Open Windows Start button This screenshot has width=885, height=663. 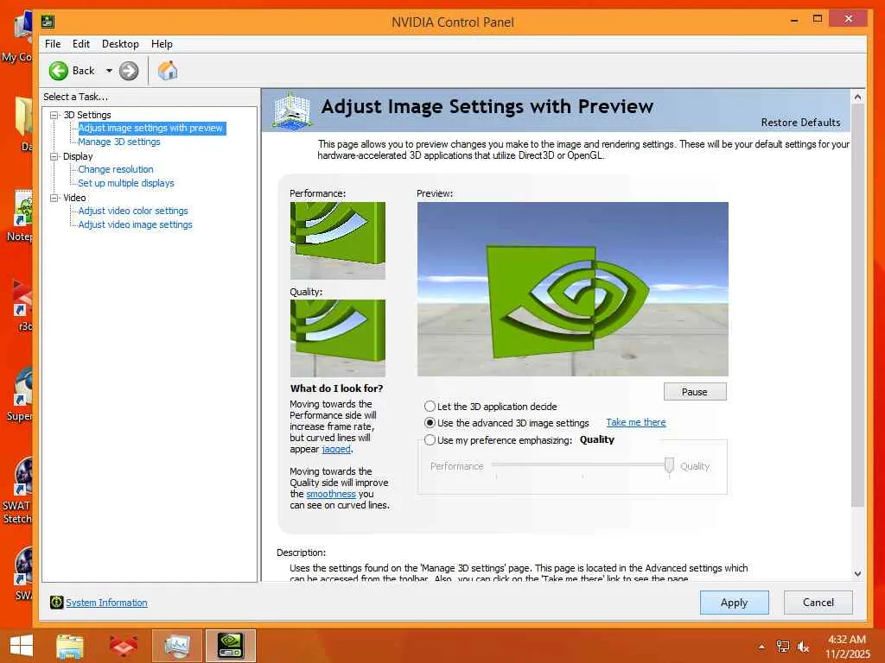click(x=22, y=646)
